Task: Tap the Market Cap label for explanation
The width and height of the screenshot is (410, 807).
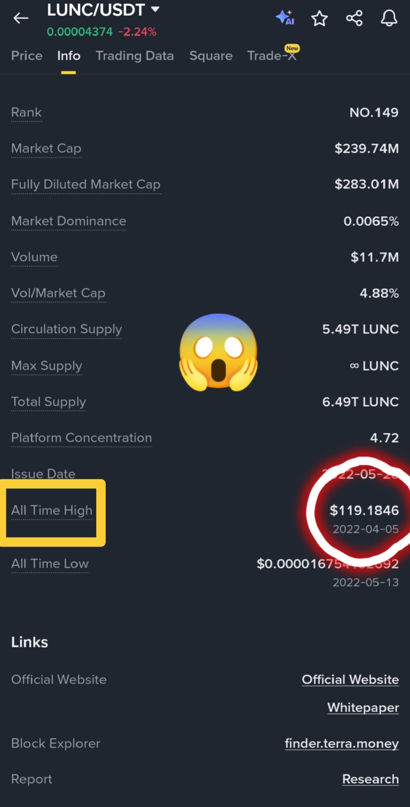Action: point(46,148)
